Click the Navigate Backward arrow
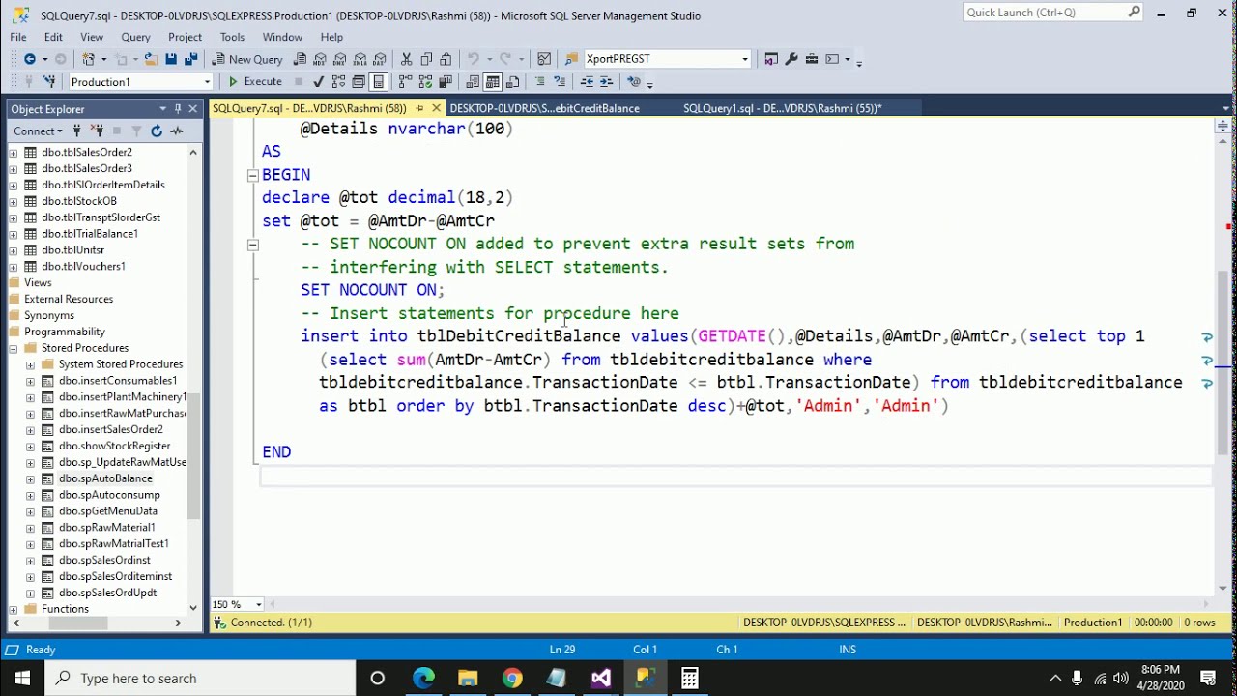Image resolution: width=1237 pixels, height=696 pixels. (x=30, y=59)
